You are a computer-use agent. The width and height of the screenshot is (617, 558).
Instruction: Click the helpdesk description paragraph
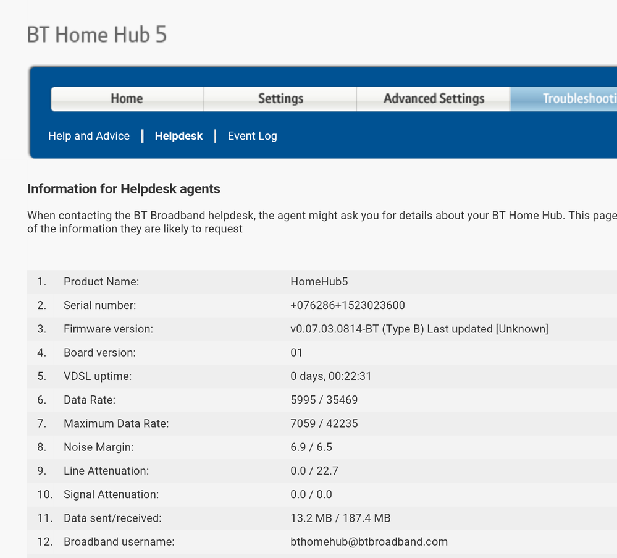click(x=322, y=222)
